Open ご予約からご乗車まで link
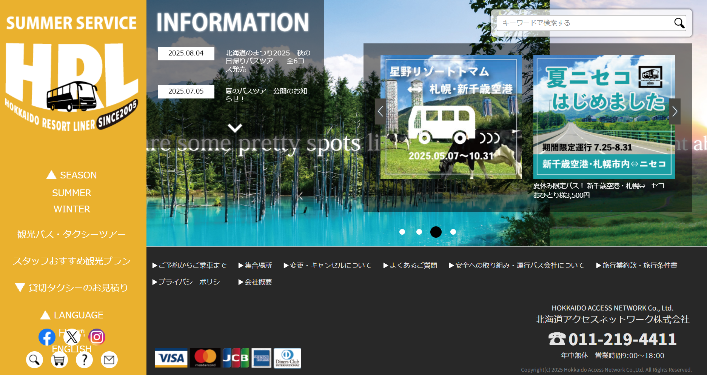The width and height of the screenshot is (707, 375). tap(189, 265)
